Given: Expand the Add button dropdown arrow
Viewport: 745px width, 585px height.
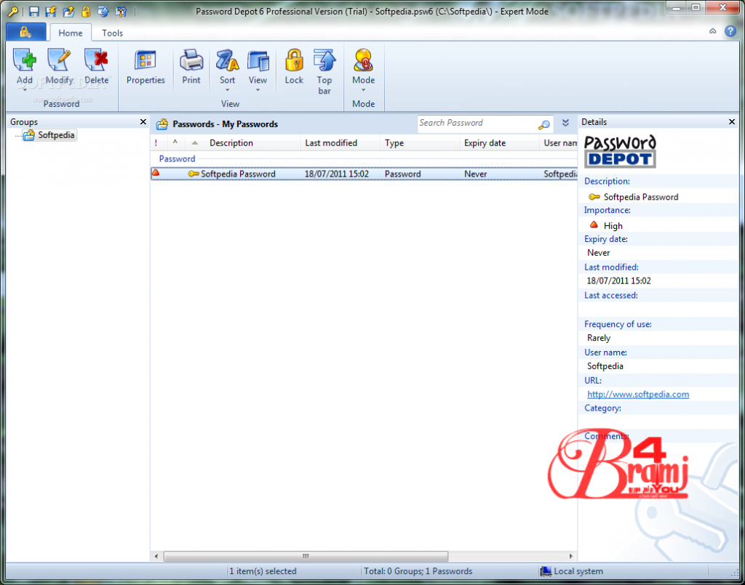Looking at the screenshot, I should pos(25,89).
